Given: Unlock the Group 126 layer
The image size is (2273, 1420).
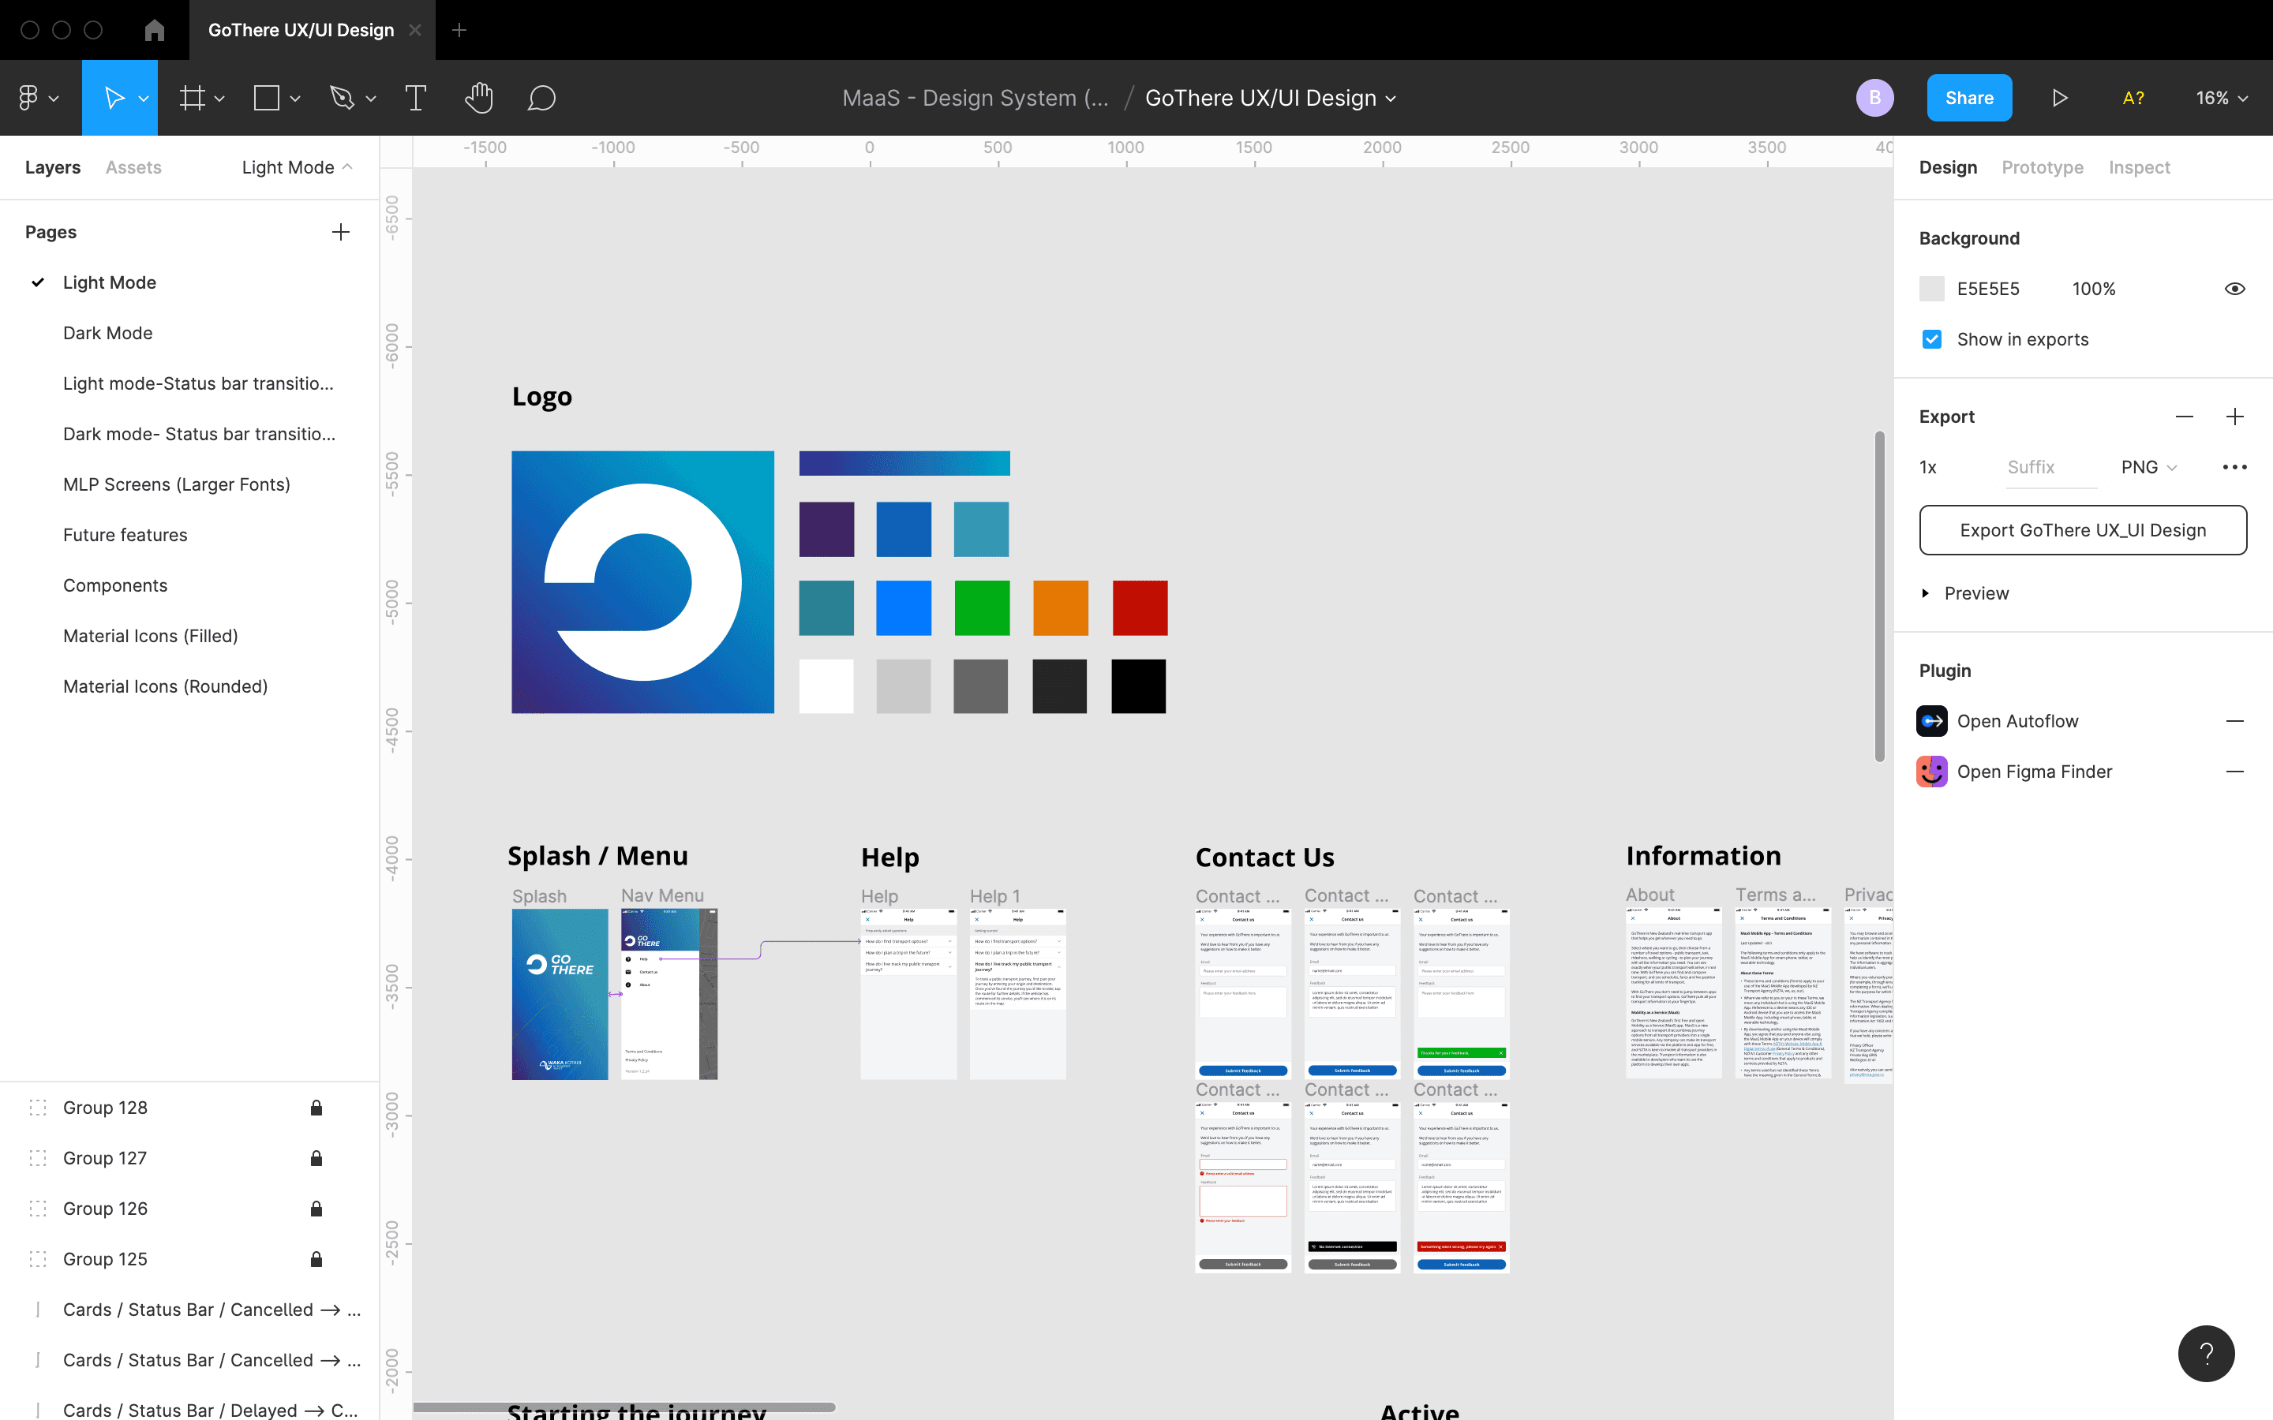Looking at the screenshot, I should 316,1209.
